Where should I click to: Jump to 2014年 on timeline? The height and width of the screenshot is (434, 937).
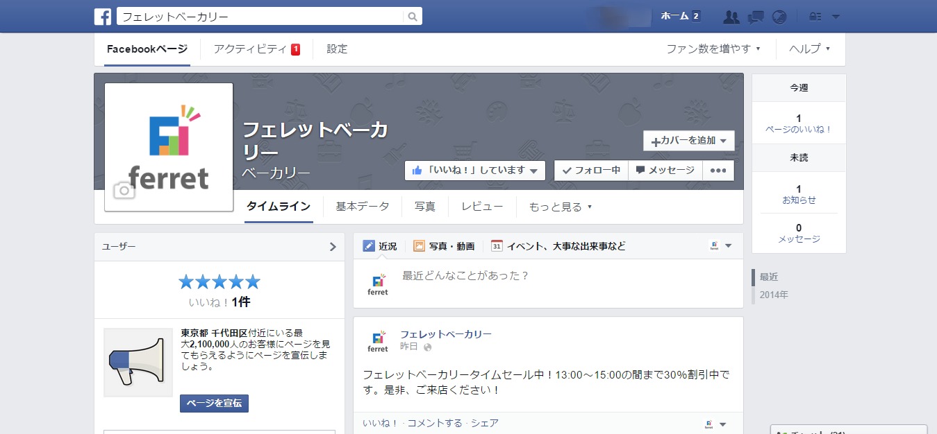point(774,295)
